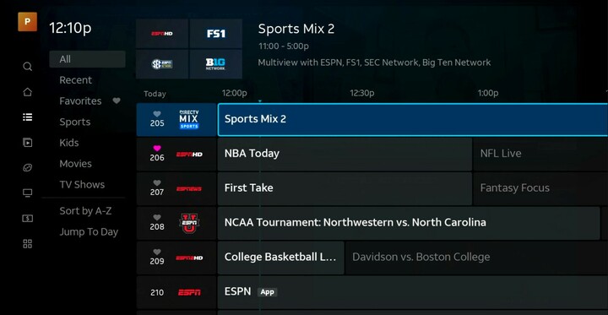Click the Sports Mix 2 title heading
This screenshot has height=315, width=608.
click(x=296, y=29)
